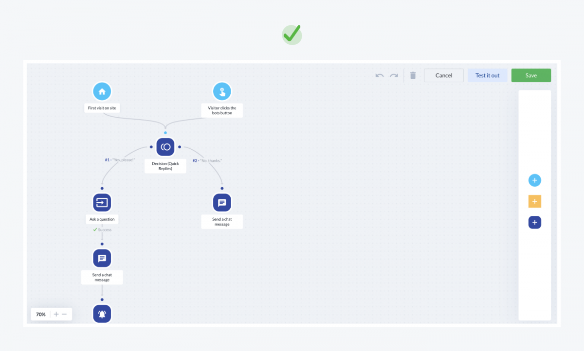584x351 pixels.
Task: Click the connector dot below Success
Action: click(x=102, y=244)
